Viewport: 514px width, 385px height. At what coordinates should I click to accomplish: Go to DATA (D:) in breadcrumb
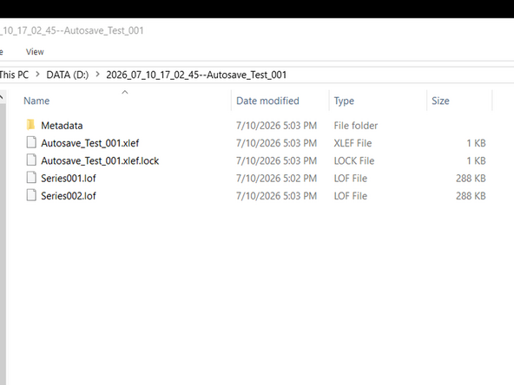point(67,75)
